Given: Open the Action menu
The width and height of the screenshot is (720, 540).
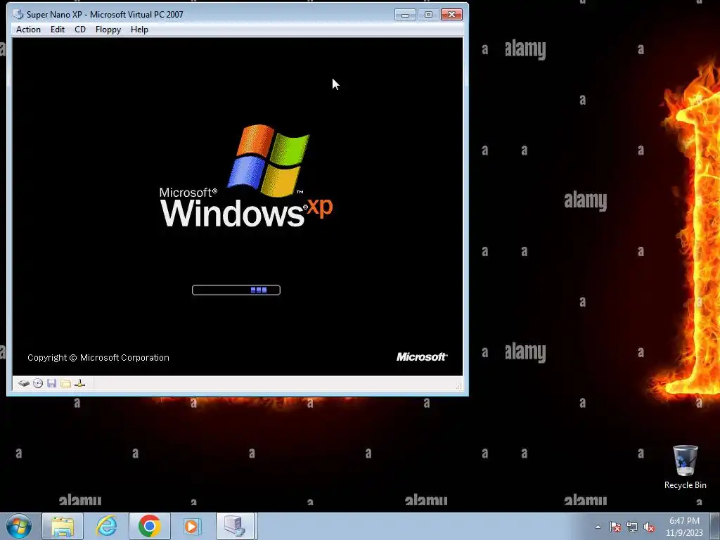Looking at the screenshot, I should (28, 30).
